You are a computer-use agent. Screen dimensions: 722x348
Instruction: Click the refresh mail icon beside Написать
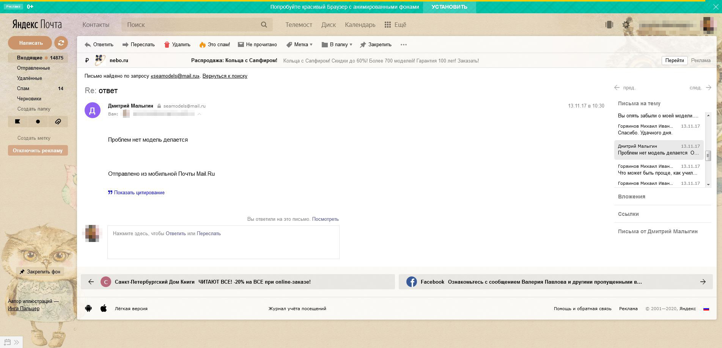61,43
